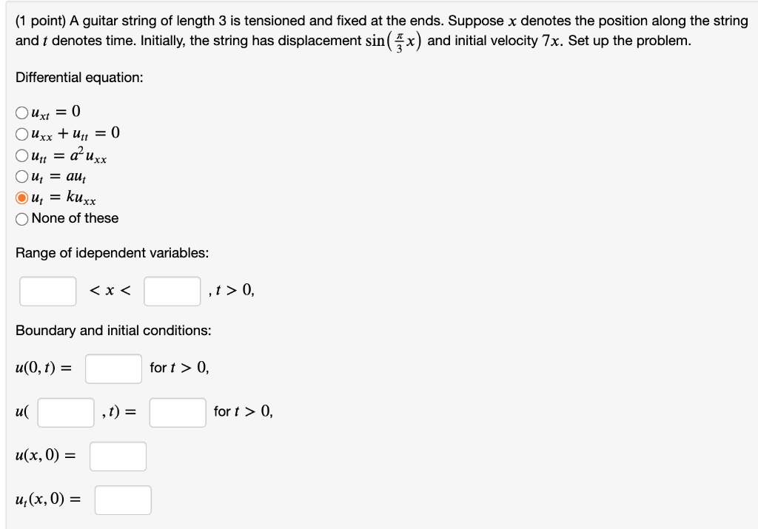Screen dimensions: 758x529
Task: Click the sin(π/3 x) expression in the problem statement
Action: click(395, 41)
